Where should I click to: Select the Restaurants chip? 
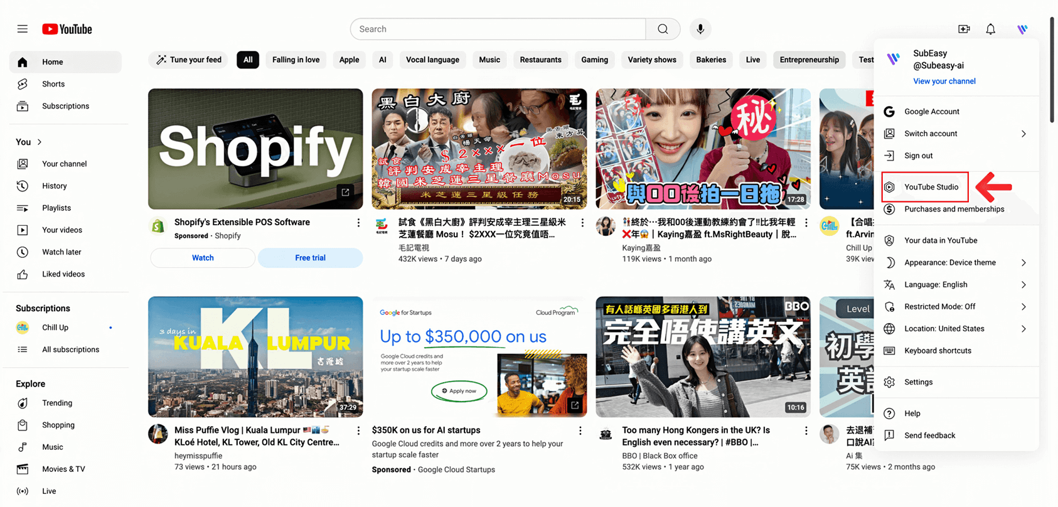click(540, 60)
